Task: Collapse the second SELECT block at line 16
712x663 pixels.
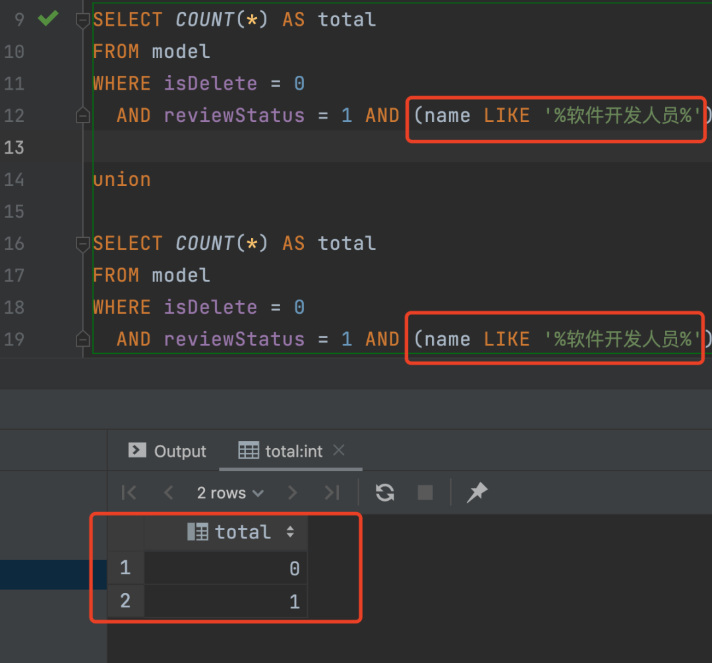Action: pos(82,244)
